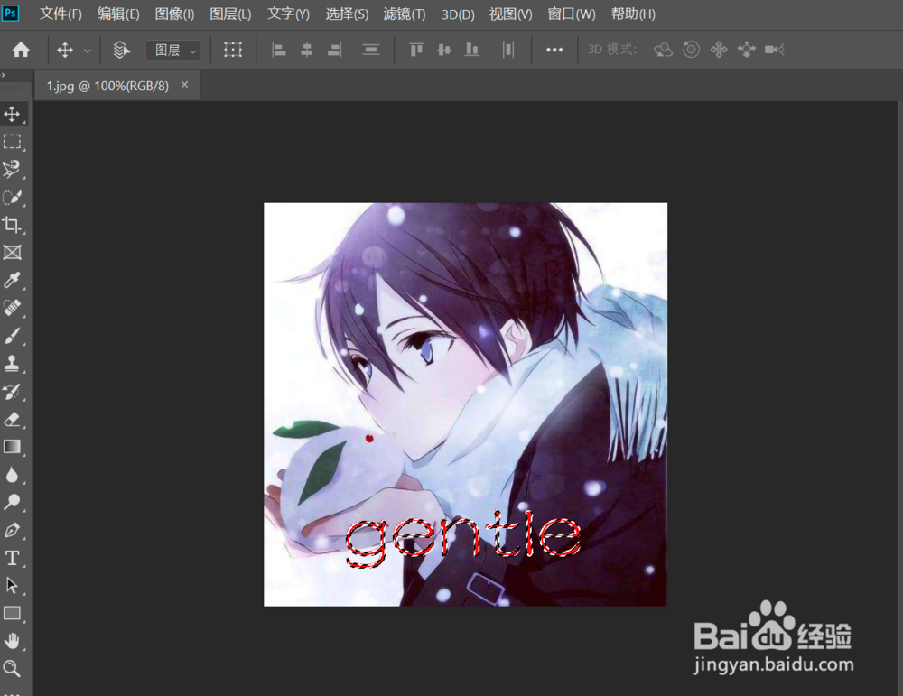
Task: Click the 3D slide object icon
Action: pos(747,50)
